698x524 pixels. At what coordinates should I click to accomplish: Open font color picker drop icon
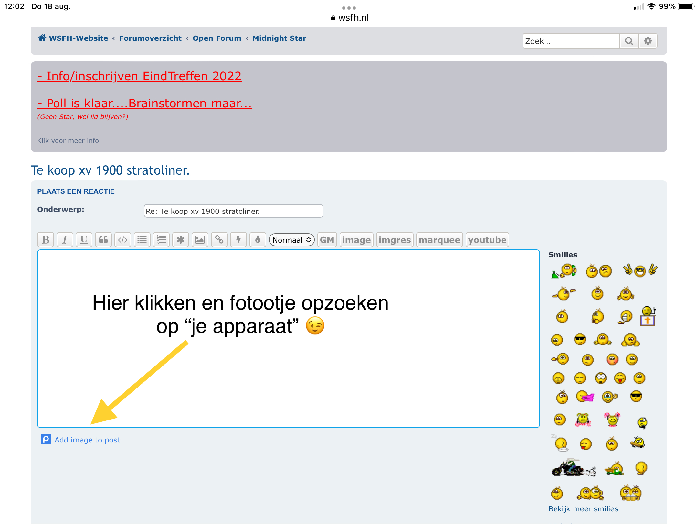coord(258,240)
